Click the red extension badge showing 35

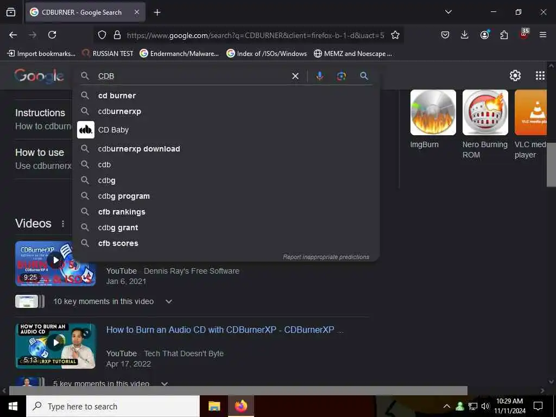coord(524,34)
